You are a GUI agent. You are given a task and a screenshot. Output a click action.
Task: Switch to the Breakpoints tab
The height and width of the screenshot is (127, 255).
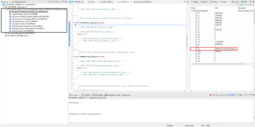click(204, 2)
